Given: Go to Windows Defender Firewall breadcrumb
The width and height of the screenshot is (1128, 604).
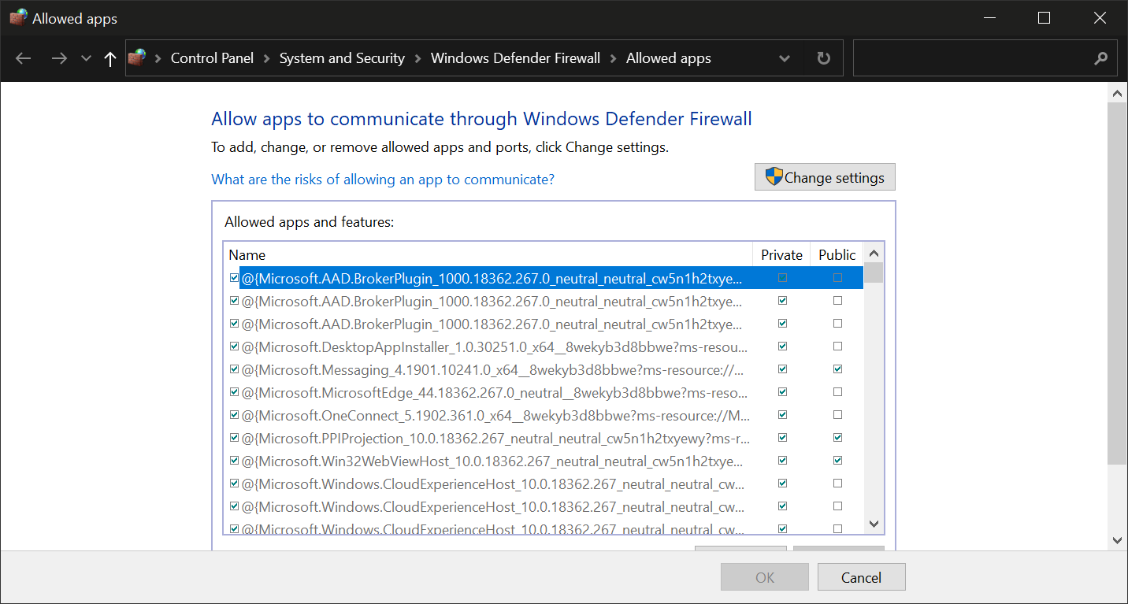Looking at the screenshot, I should coord(515,58).
